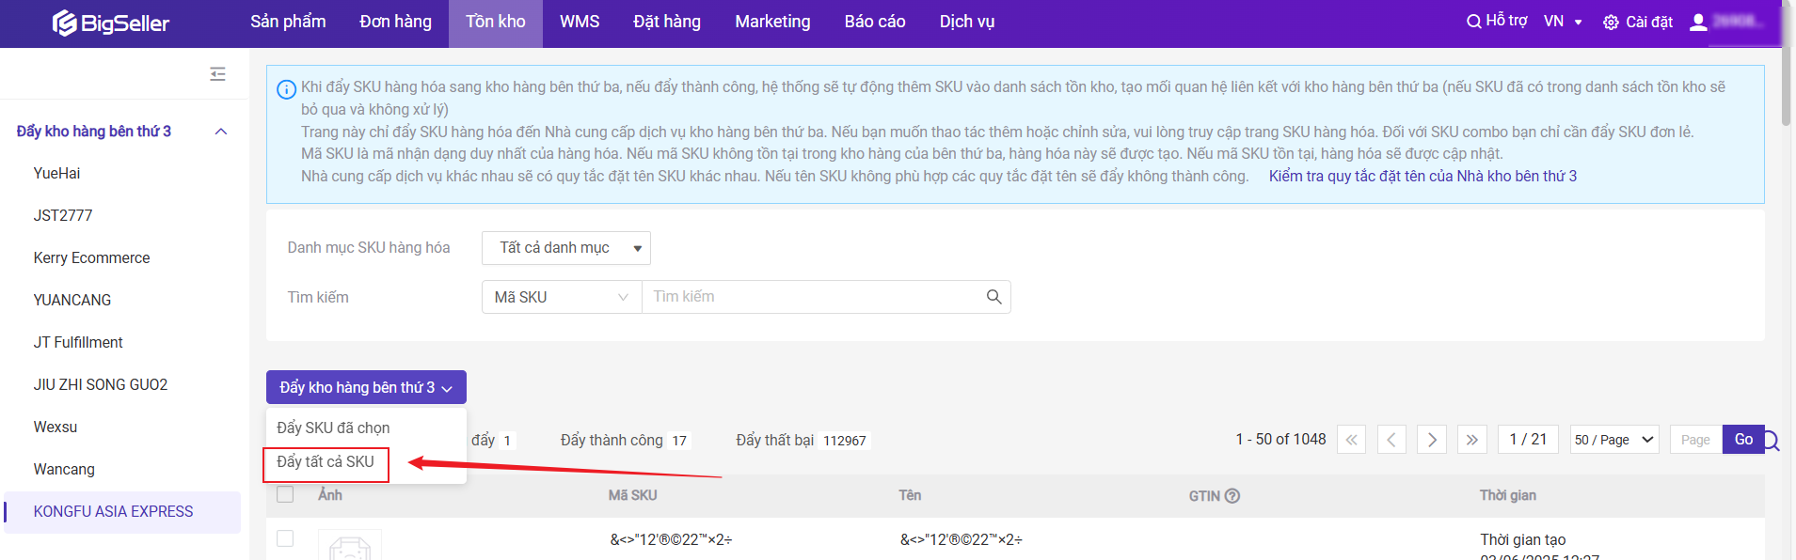Select JT Fulfillment in the sidebar

[78, 342]
